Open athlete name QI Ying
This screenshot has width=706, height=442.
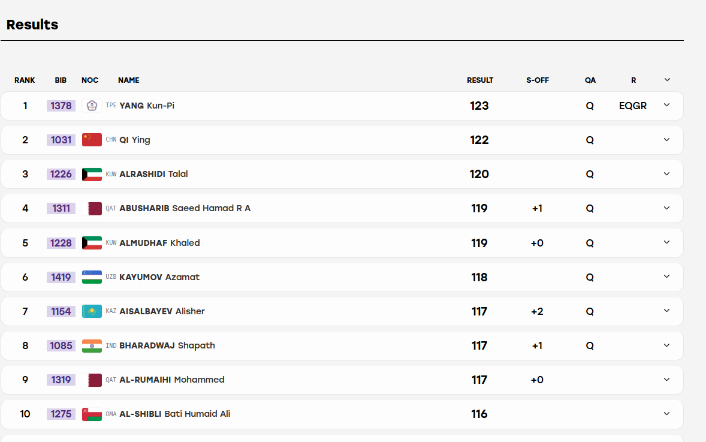tap(135, 140)
